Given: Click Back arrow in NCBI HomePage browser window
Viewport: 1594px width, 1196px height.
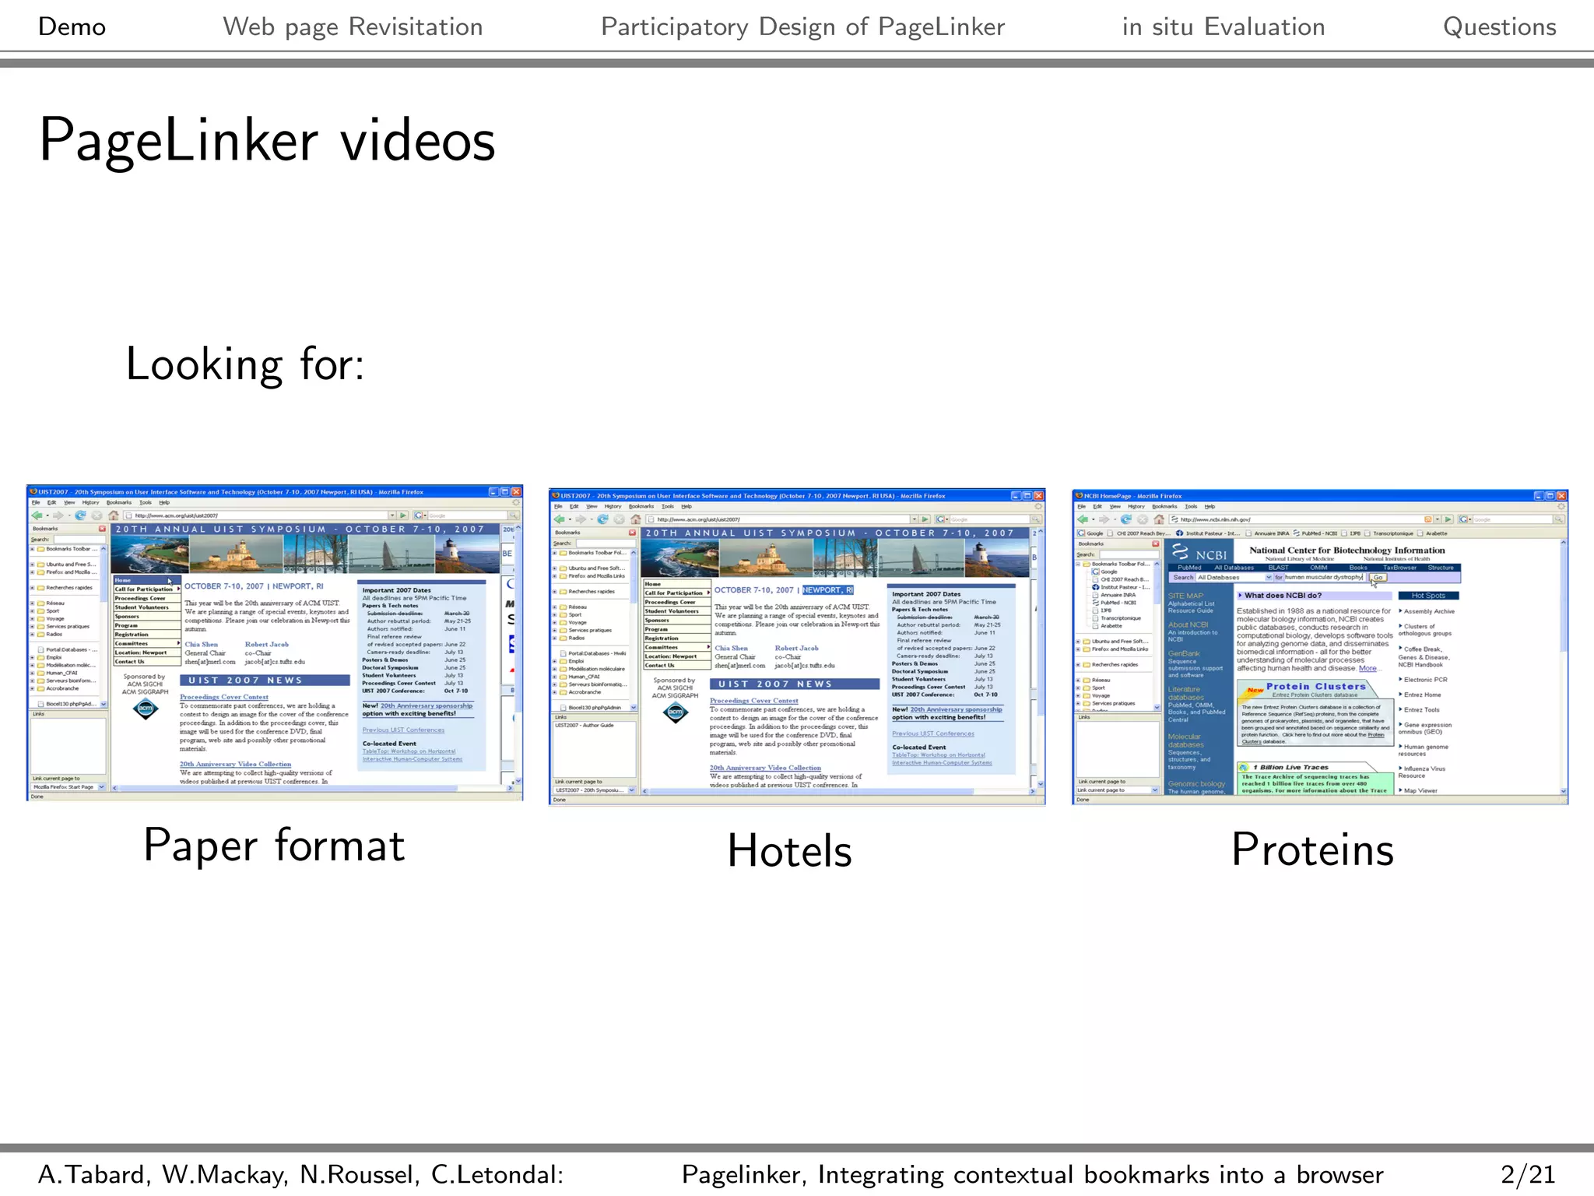Looking at the screenshot, I should (x=1082, y=519).
